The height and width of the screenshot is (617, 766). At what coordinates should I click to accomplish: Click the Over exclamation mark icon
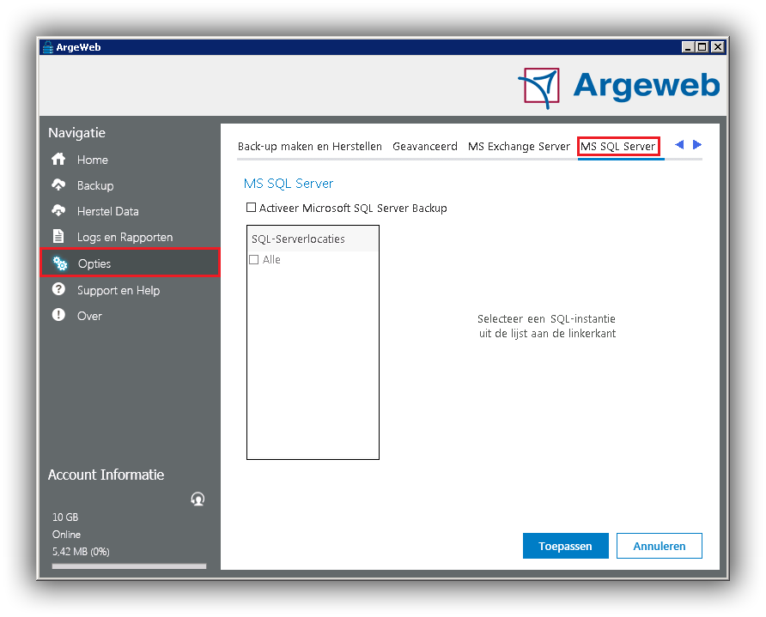[58, 315]
